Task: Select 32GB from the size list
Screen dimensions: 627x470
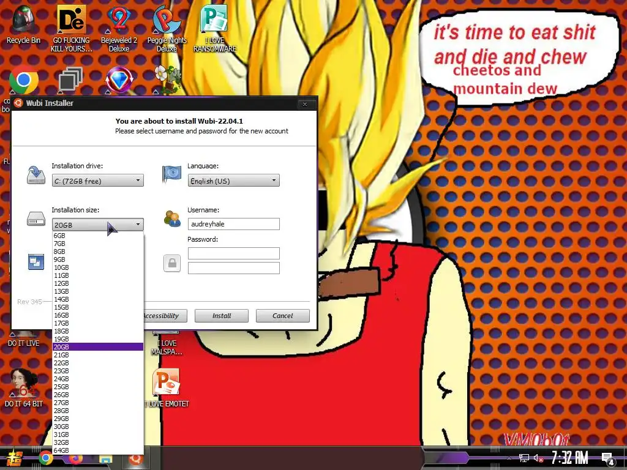Action: [x=98, y=442]
